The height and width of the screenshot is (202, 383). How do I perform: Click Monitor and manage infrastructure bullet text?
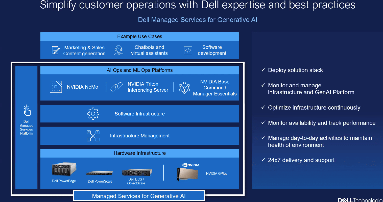point(311,89)
